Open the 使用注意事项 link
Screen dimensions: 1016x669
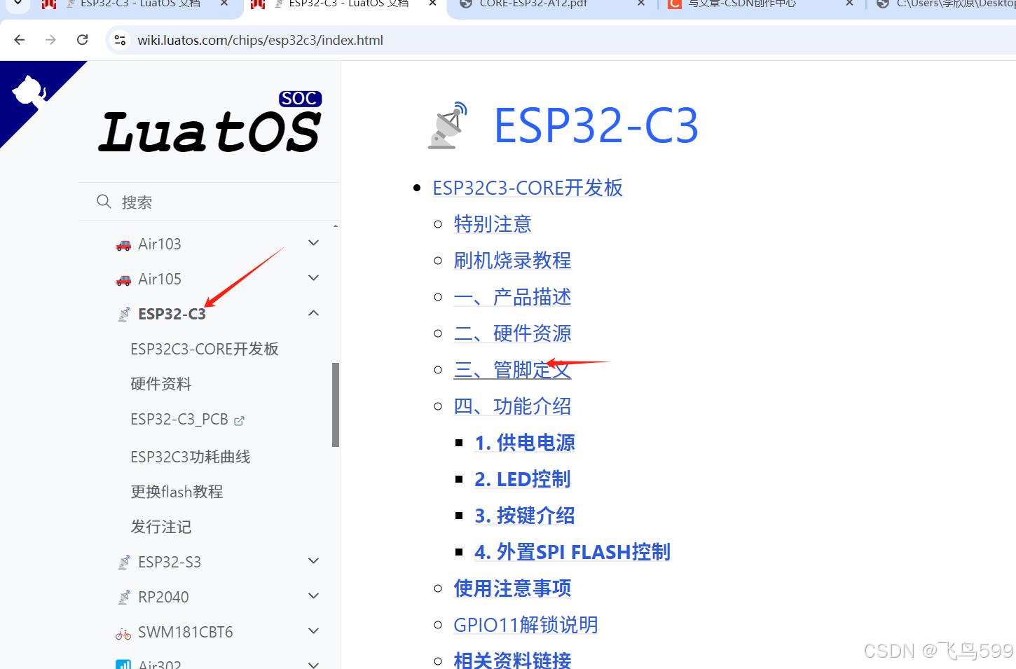pos(512,588)
